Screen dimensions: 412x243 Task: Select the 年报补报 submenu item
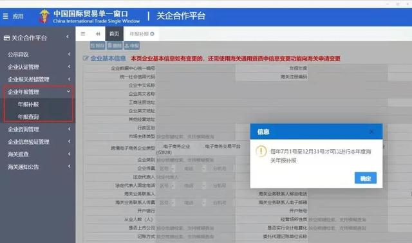pos(28,104)
